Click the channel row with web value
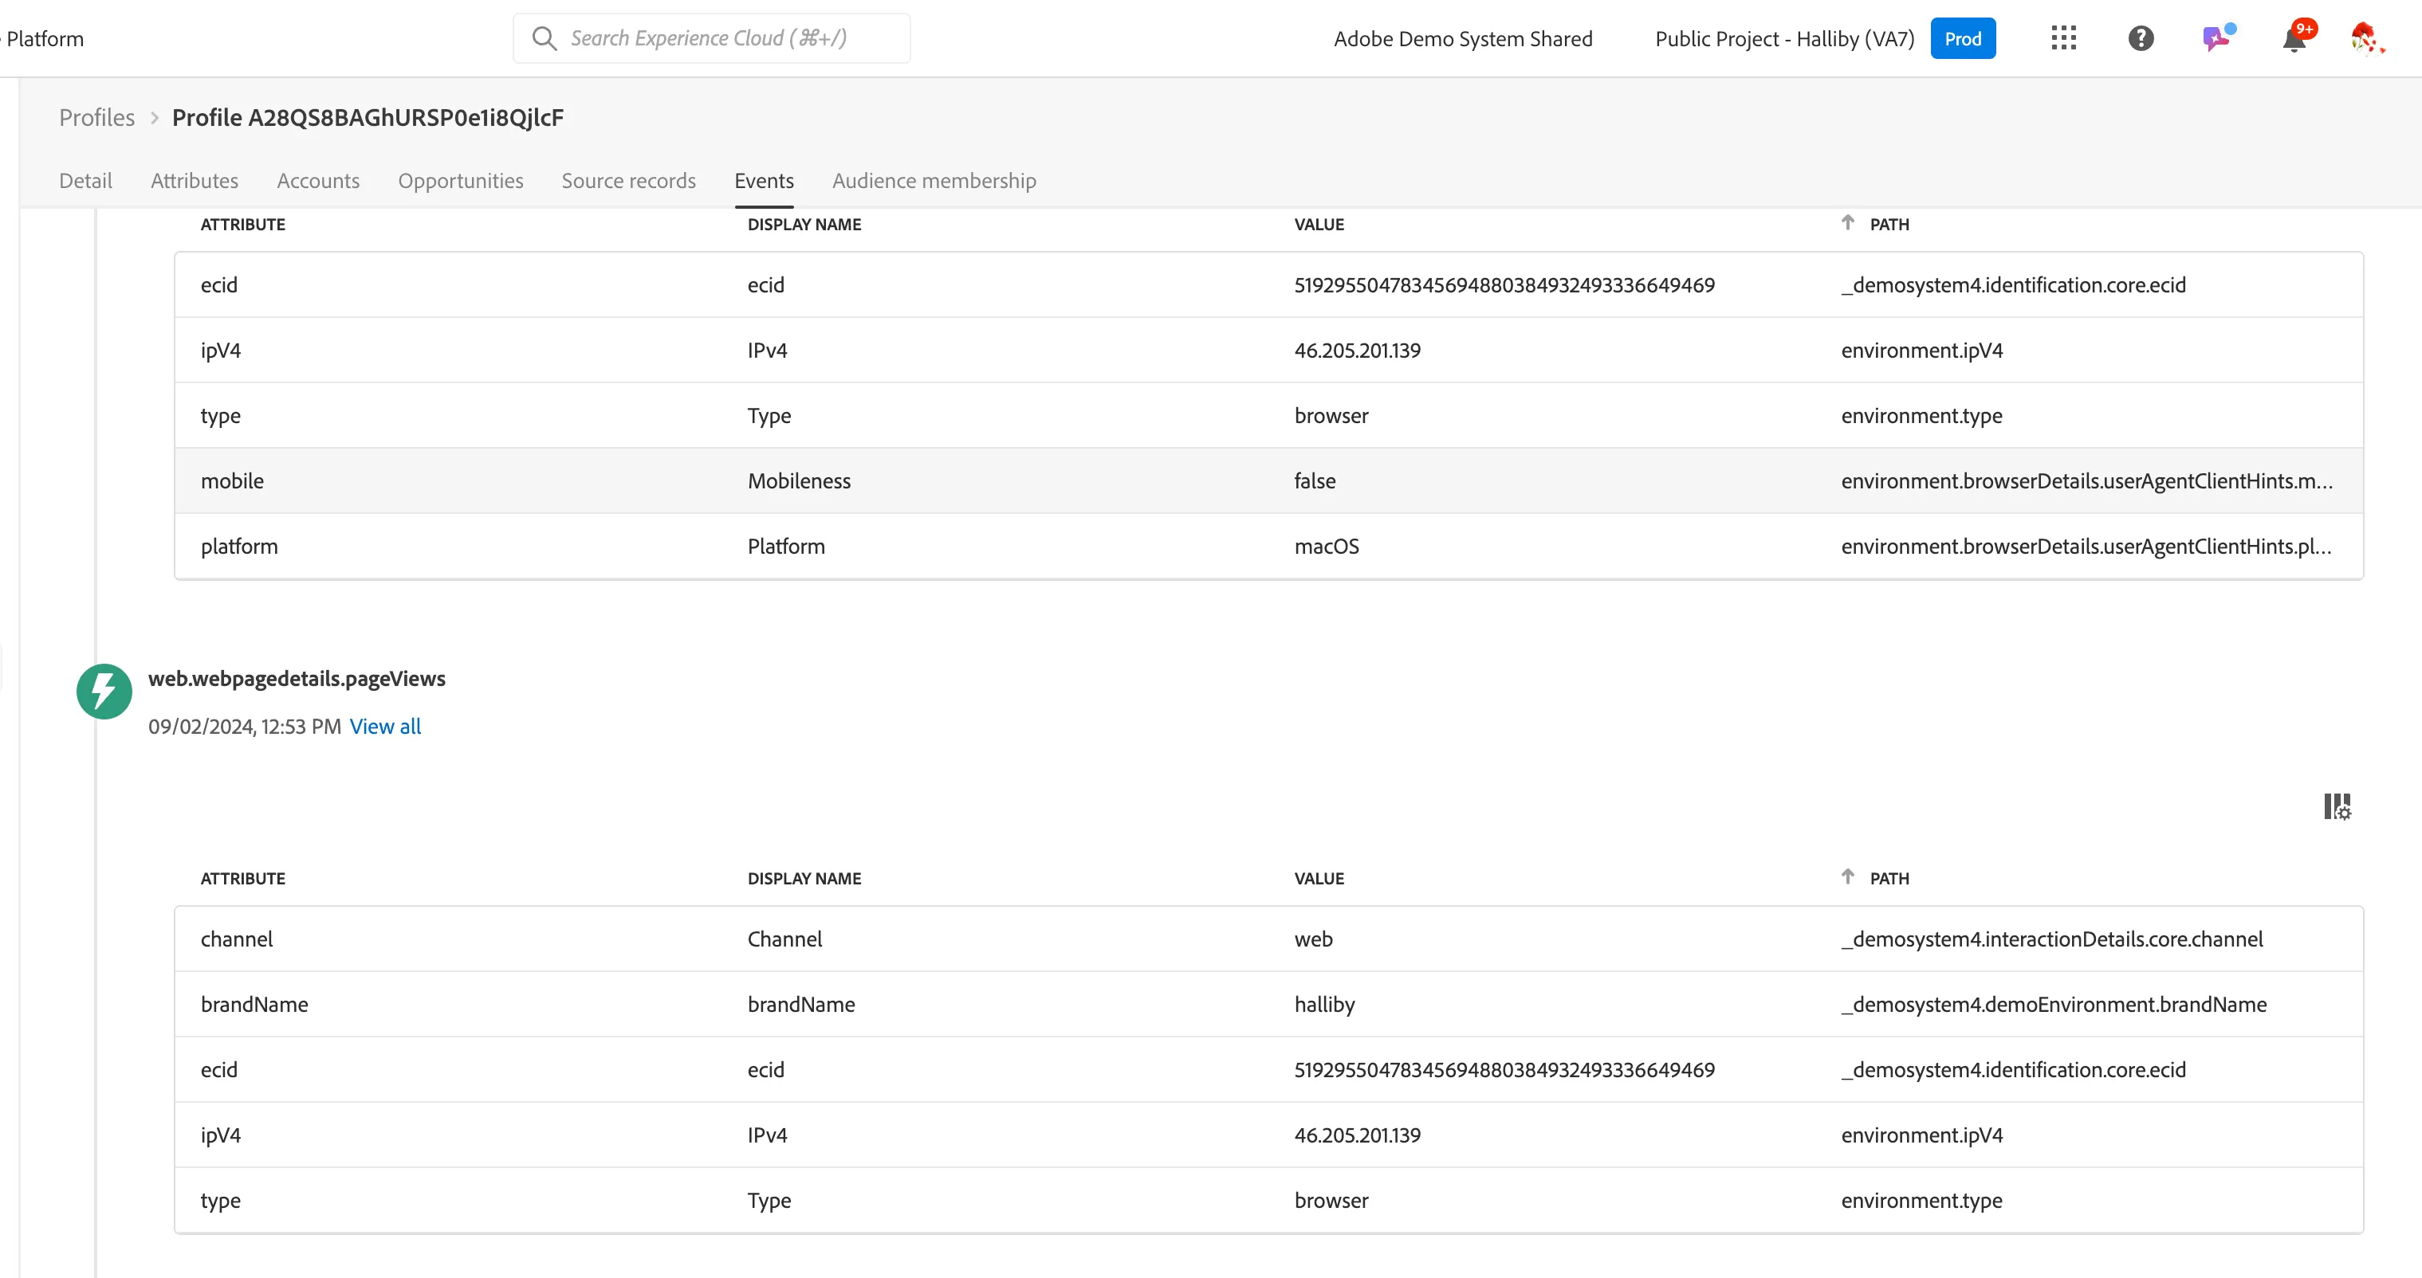The width and height of the screenshot is (2422, 1278). click(1268, 939)
